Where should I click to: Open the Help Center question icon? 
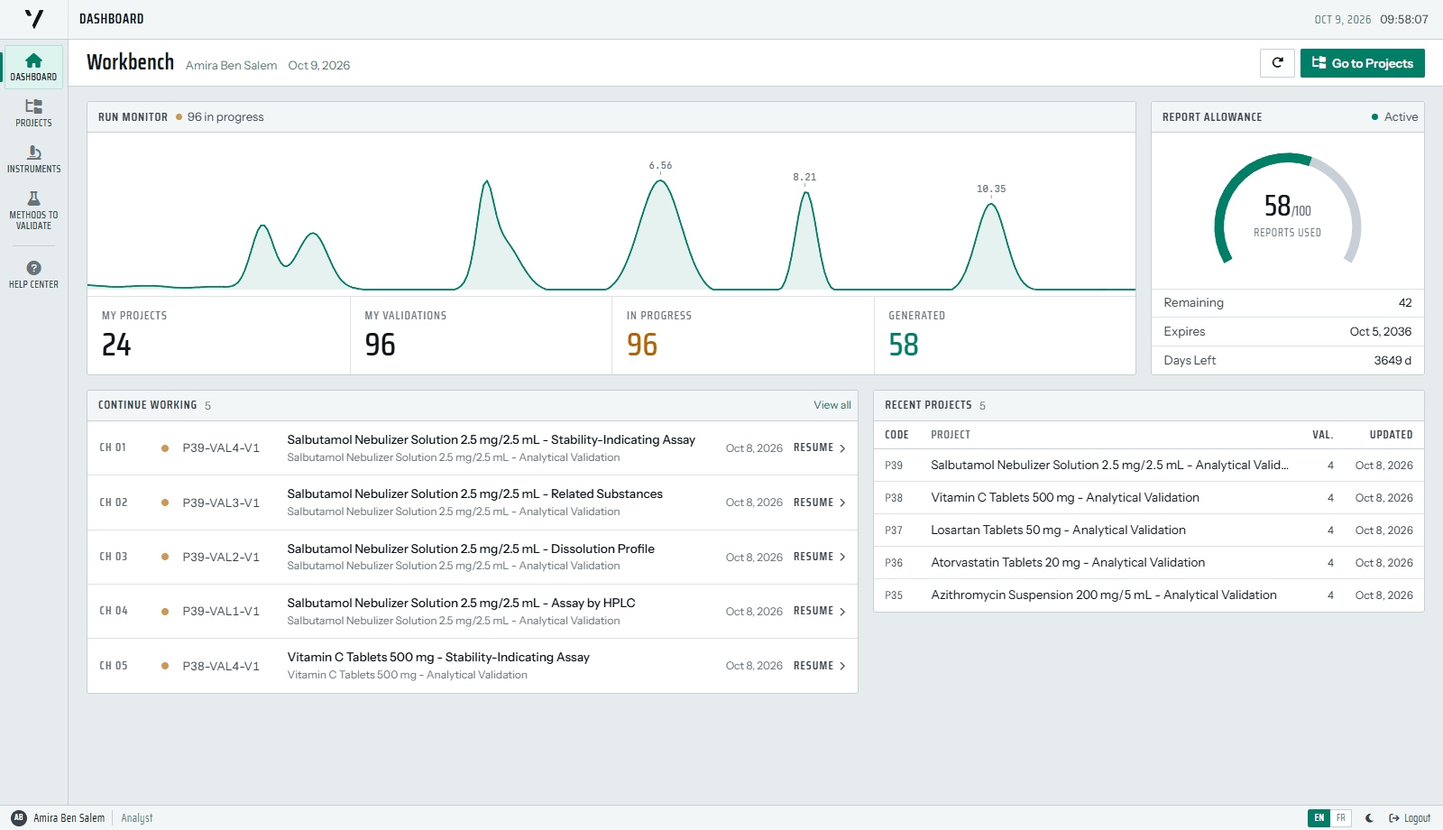[x=33, y=268]
